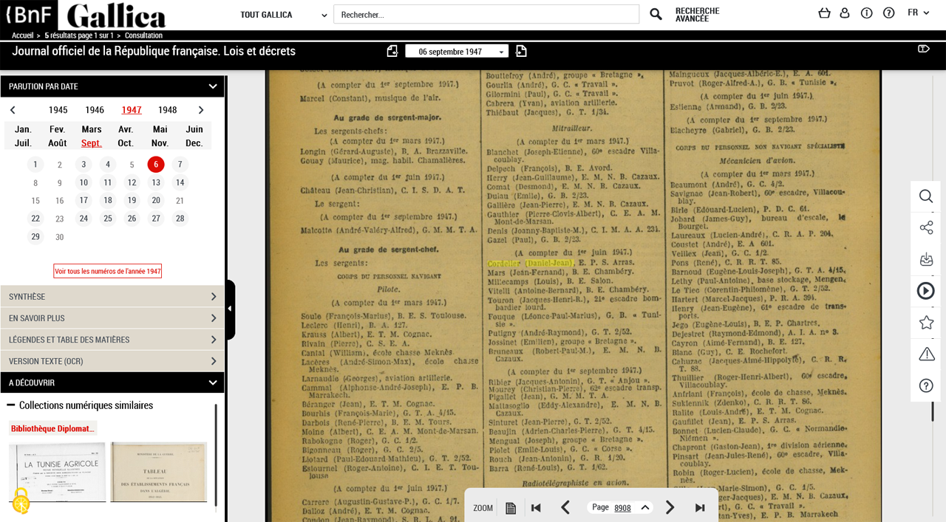The height and width of the screenshot is (522, 946).
Task: Click Voir tous les numéros de l'année 1947
Action: [108, 271]
